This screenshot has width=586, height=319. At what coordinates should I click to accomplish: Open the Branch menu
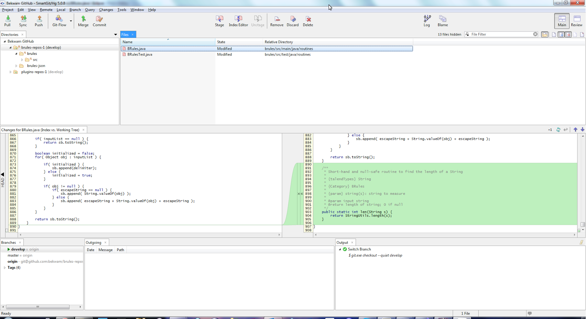(75, 10)
